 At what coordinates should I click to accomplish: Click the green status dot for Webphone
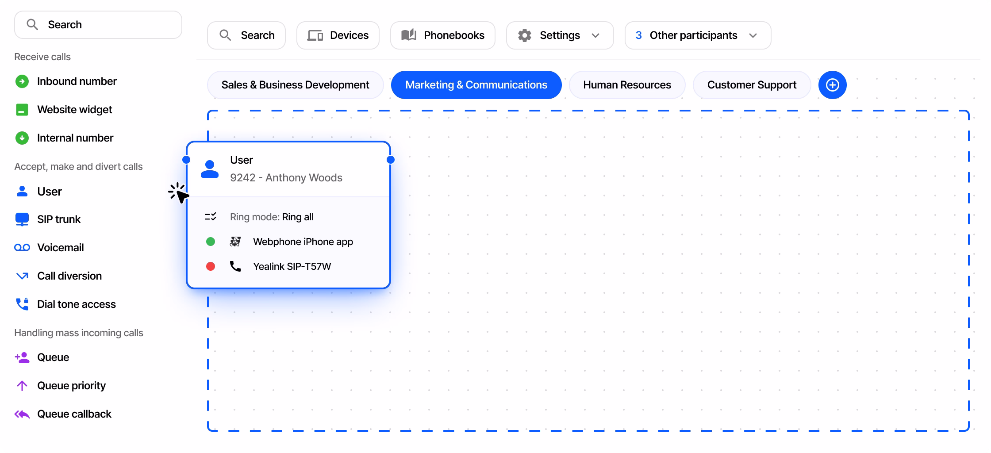coord(211,242)
